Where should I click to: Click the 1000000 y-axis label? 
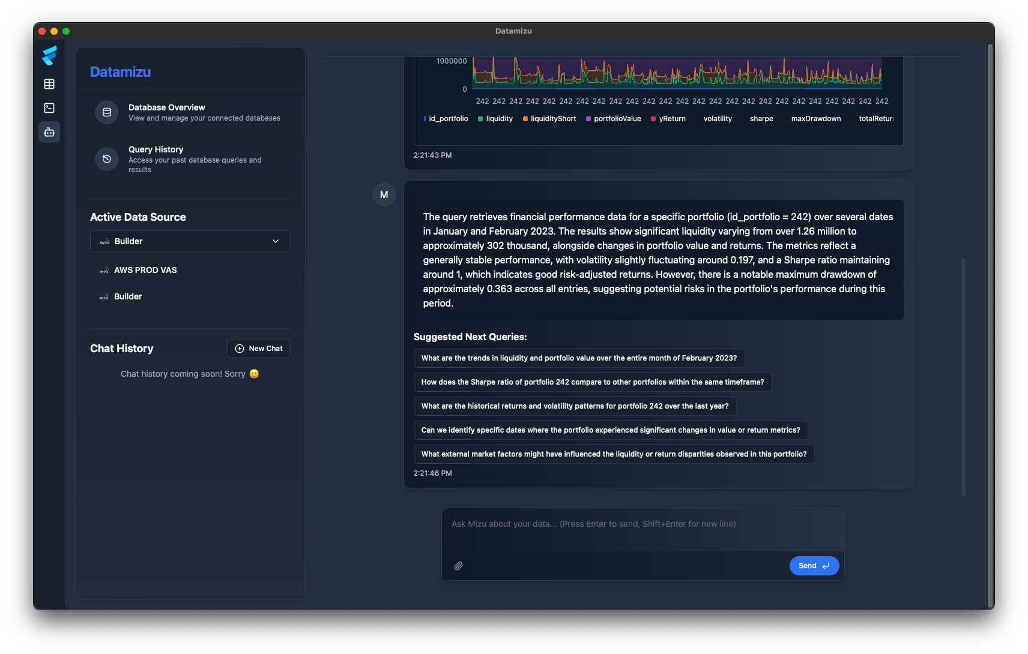pyautogui.click(x=452, y=61)
